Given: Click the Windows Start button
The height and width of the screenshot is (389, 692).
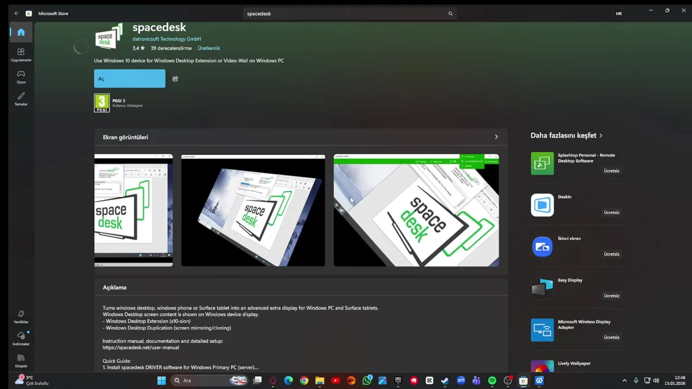Looking at the screenshot, I should (x=161, y=380).
